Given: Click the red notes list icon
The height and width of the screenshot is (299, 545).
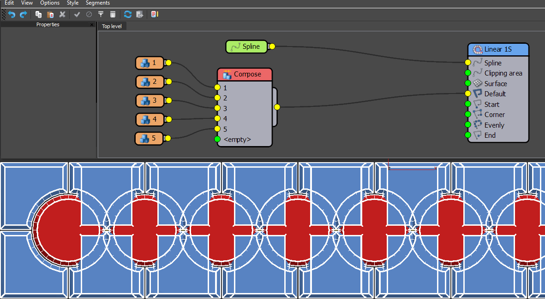Looking at the screenshot, I should (155, 15).
